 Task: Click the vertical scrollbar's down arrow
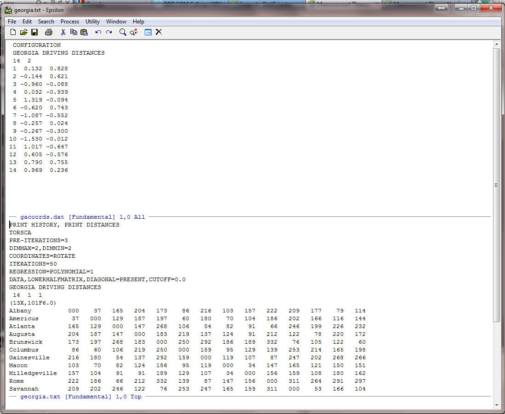click(496, 405)
